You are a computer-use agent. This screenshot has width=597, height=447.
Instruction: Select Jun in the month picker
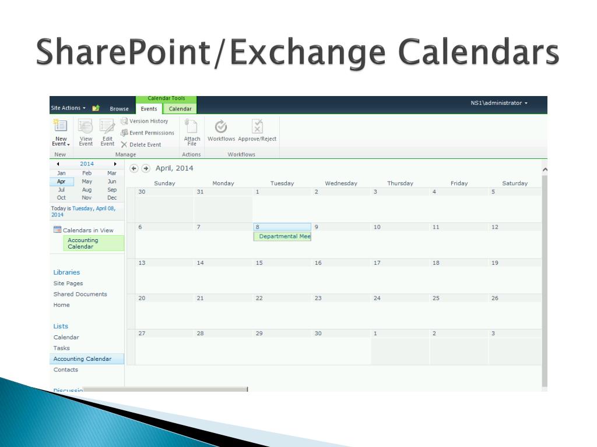pos(111,182)
